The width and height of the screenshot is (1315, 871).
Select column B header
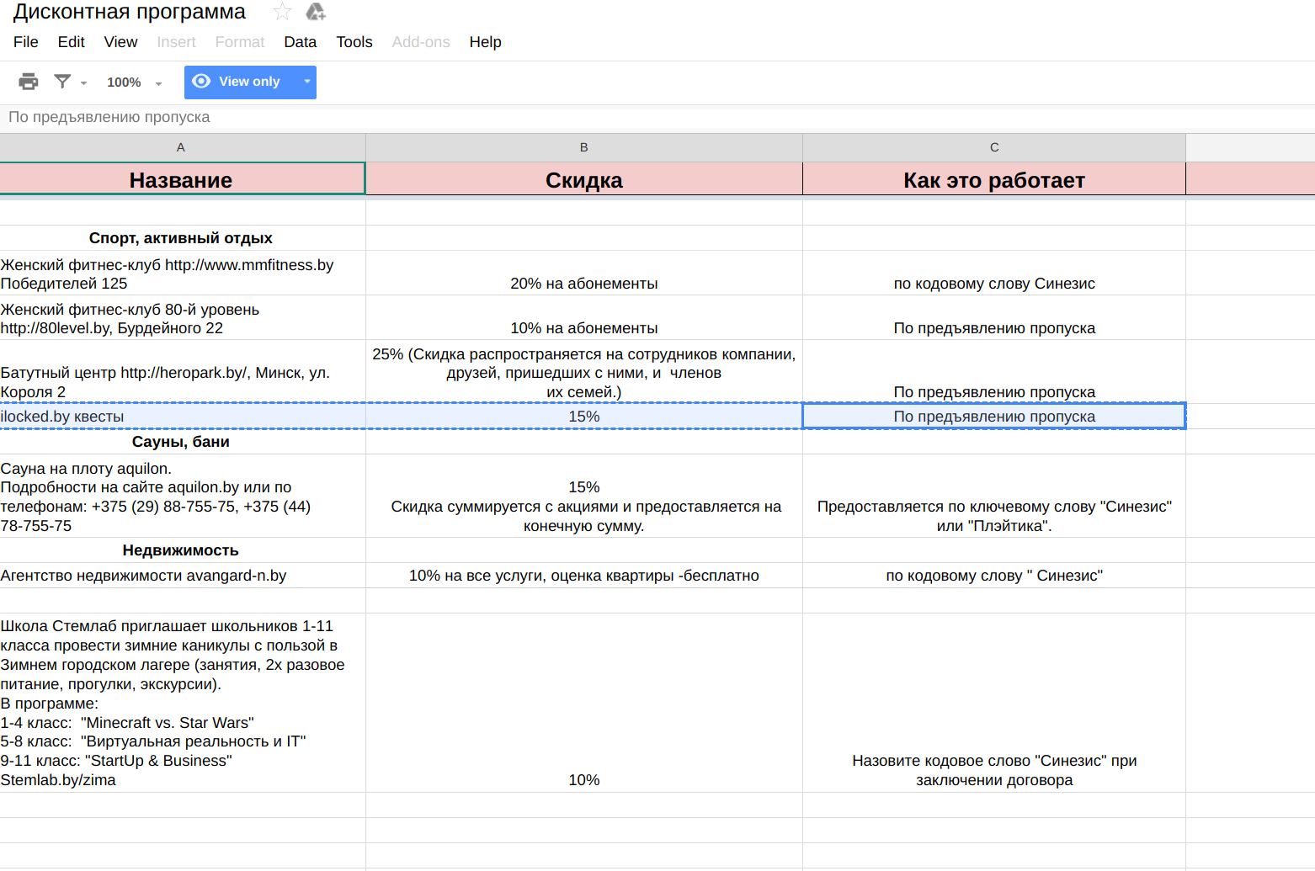(x=584, y=147)
